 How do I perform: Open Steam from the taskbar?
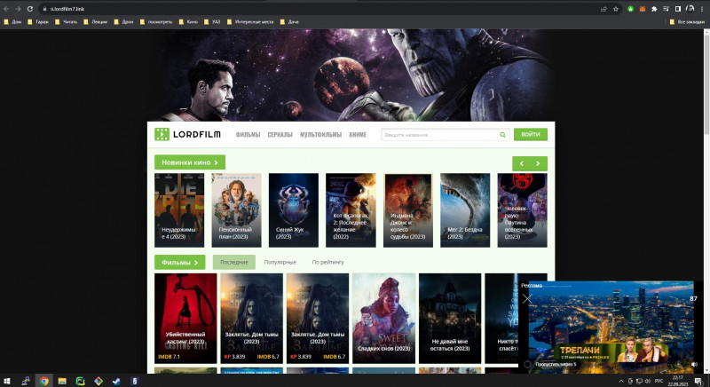click(116, 381)
